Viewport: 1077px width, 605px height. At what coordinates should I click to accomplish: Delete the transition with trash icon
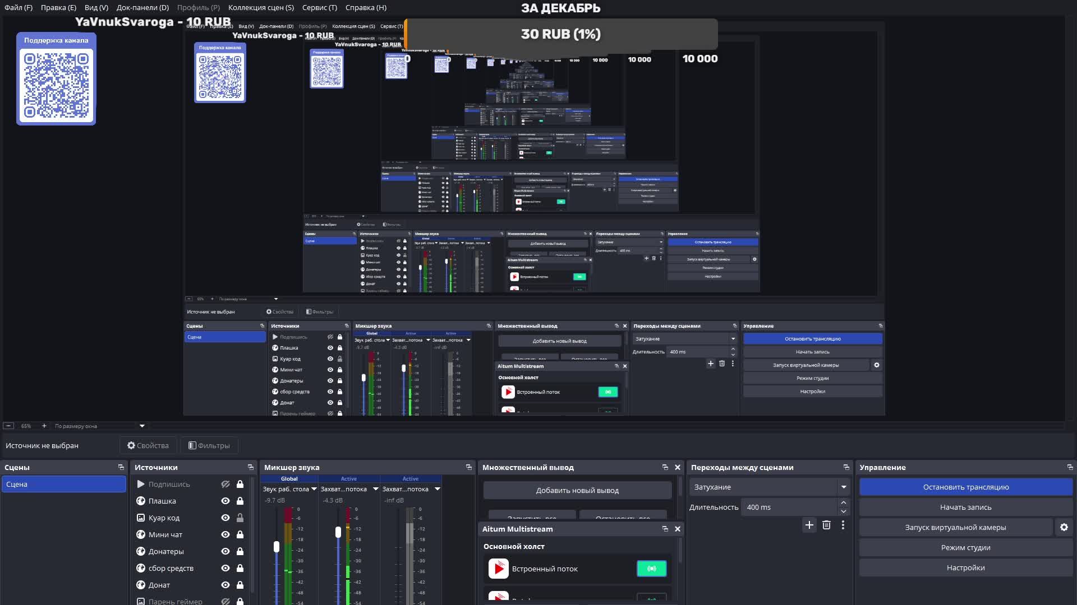coord(826,525)
